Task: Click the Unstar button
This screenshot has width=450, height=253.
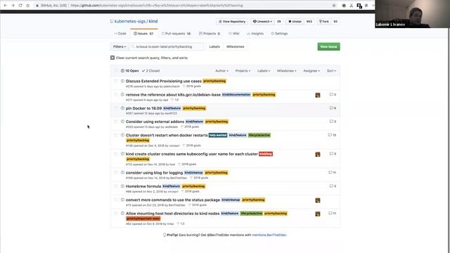Action: (x=295, y=22)
